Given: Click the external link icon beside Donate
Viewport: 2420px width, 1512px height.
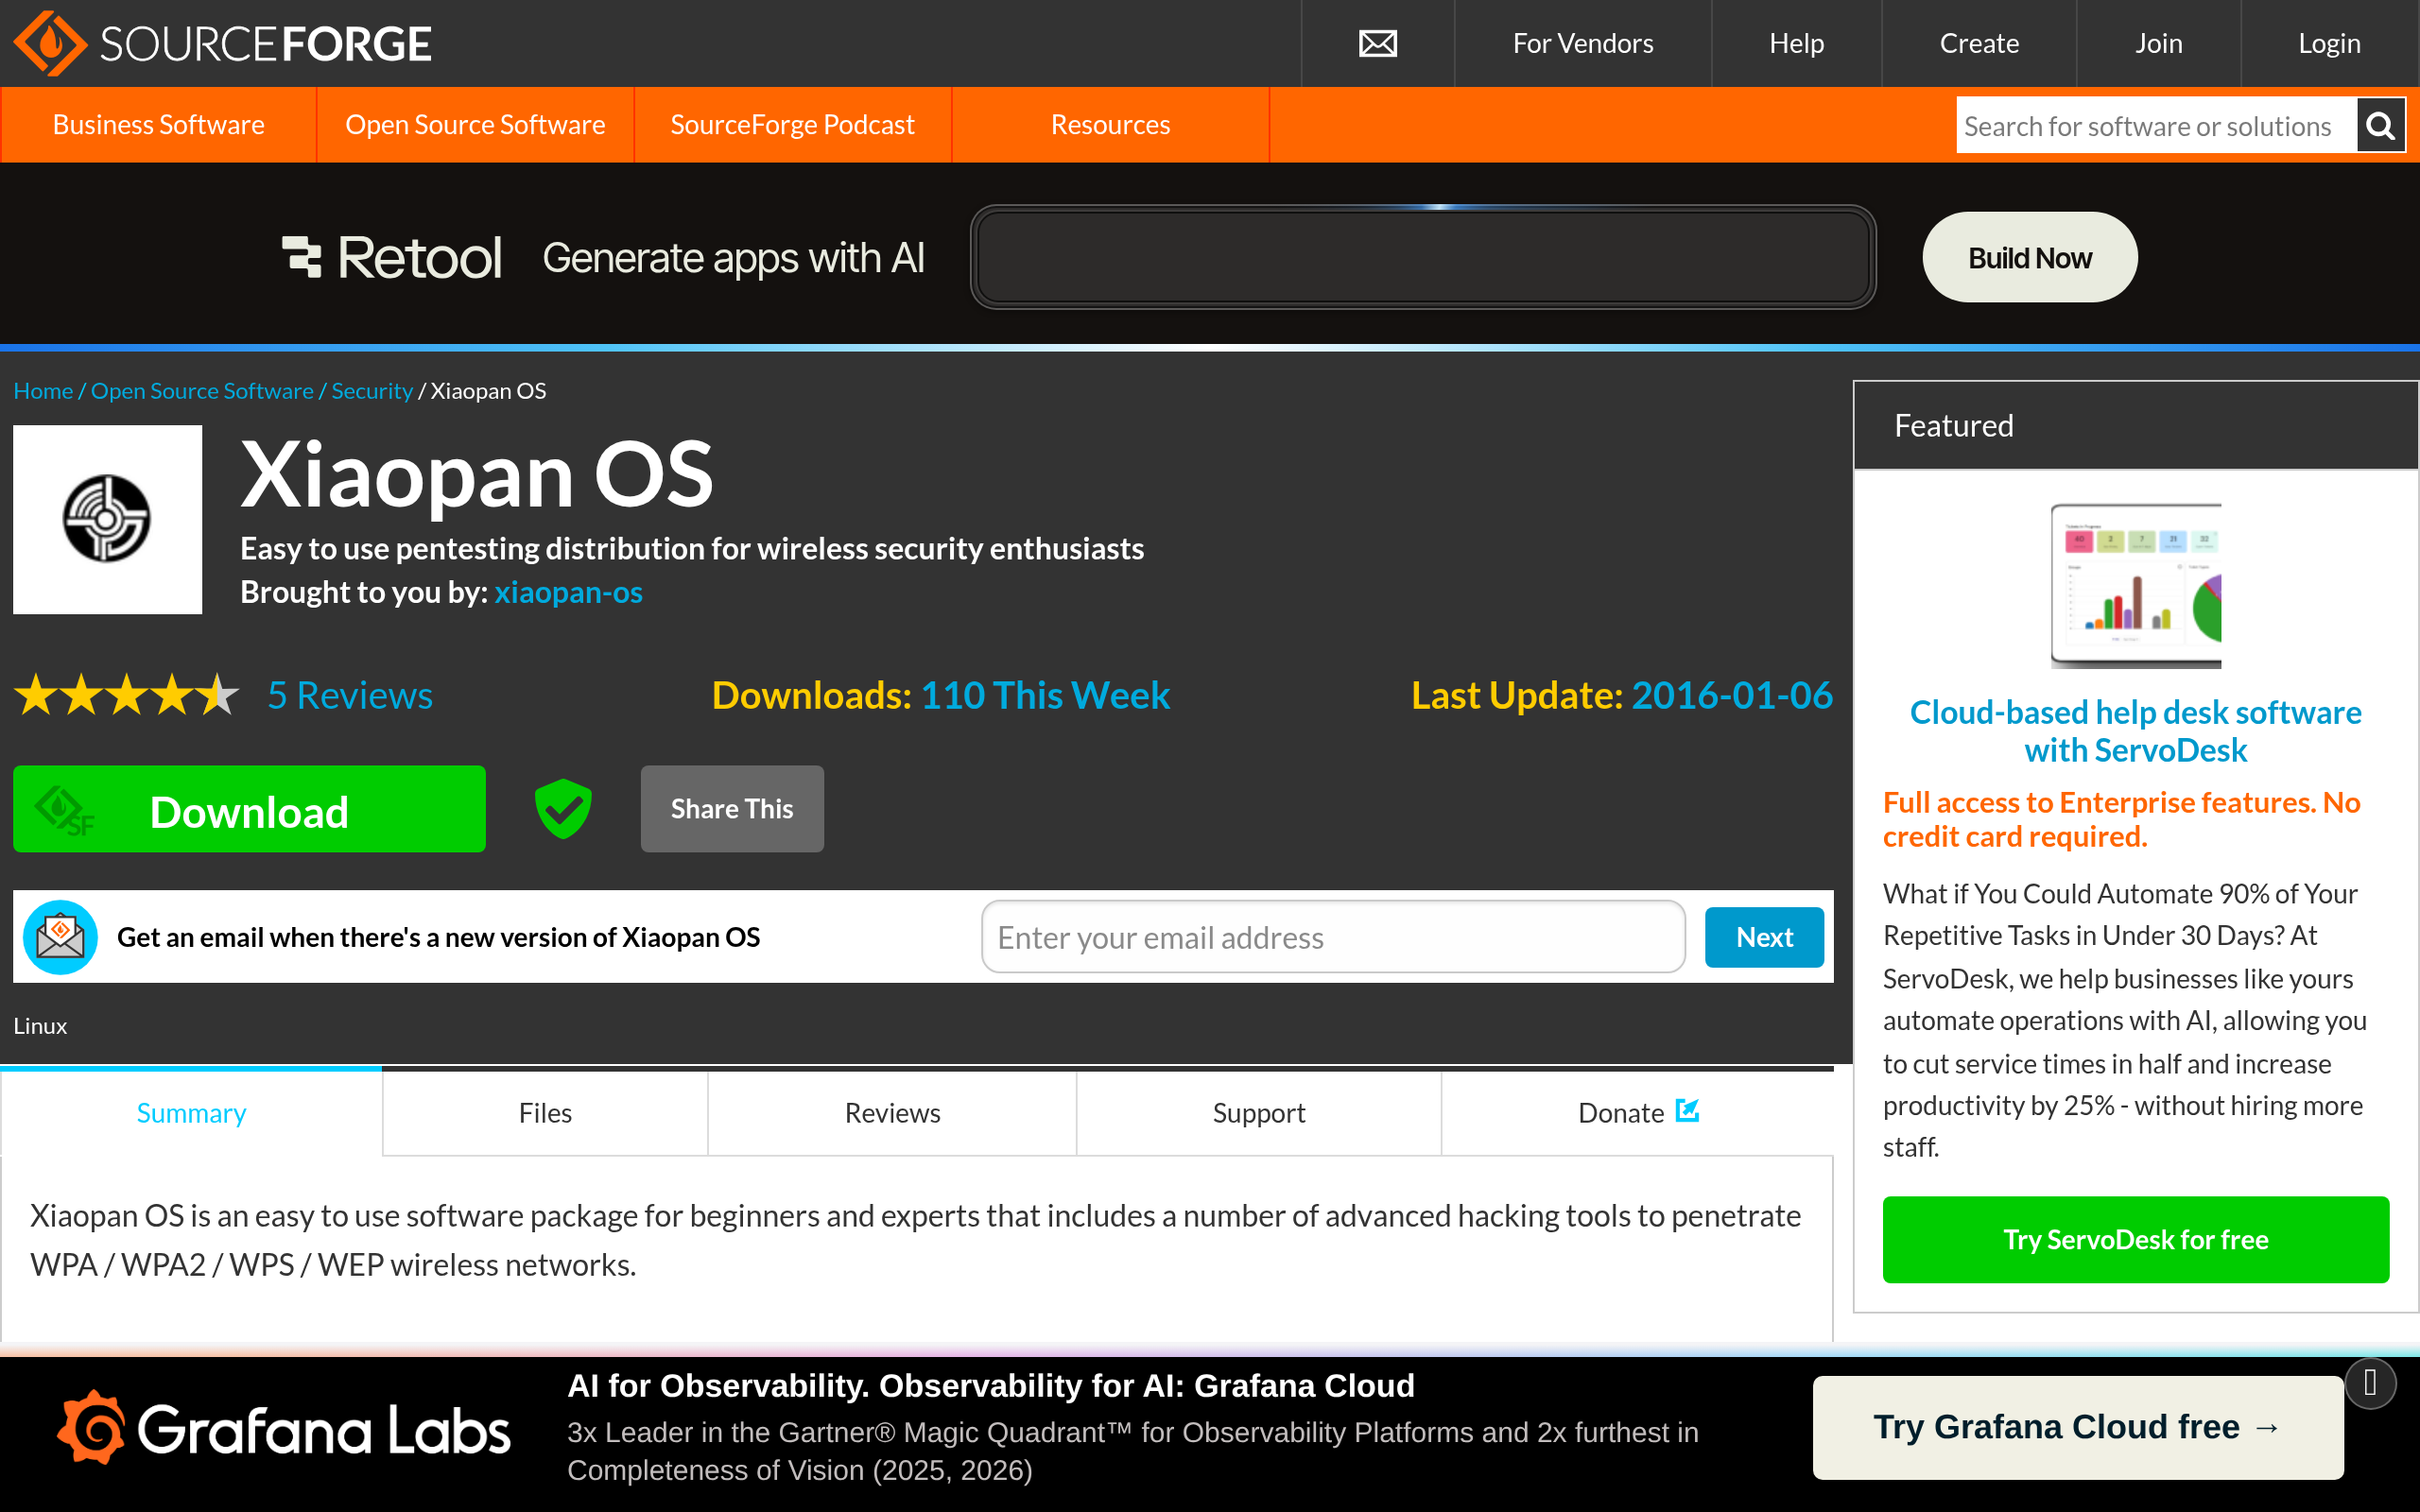Looking at the screenshot, I should tap(1687, 1111).
